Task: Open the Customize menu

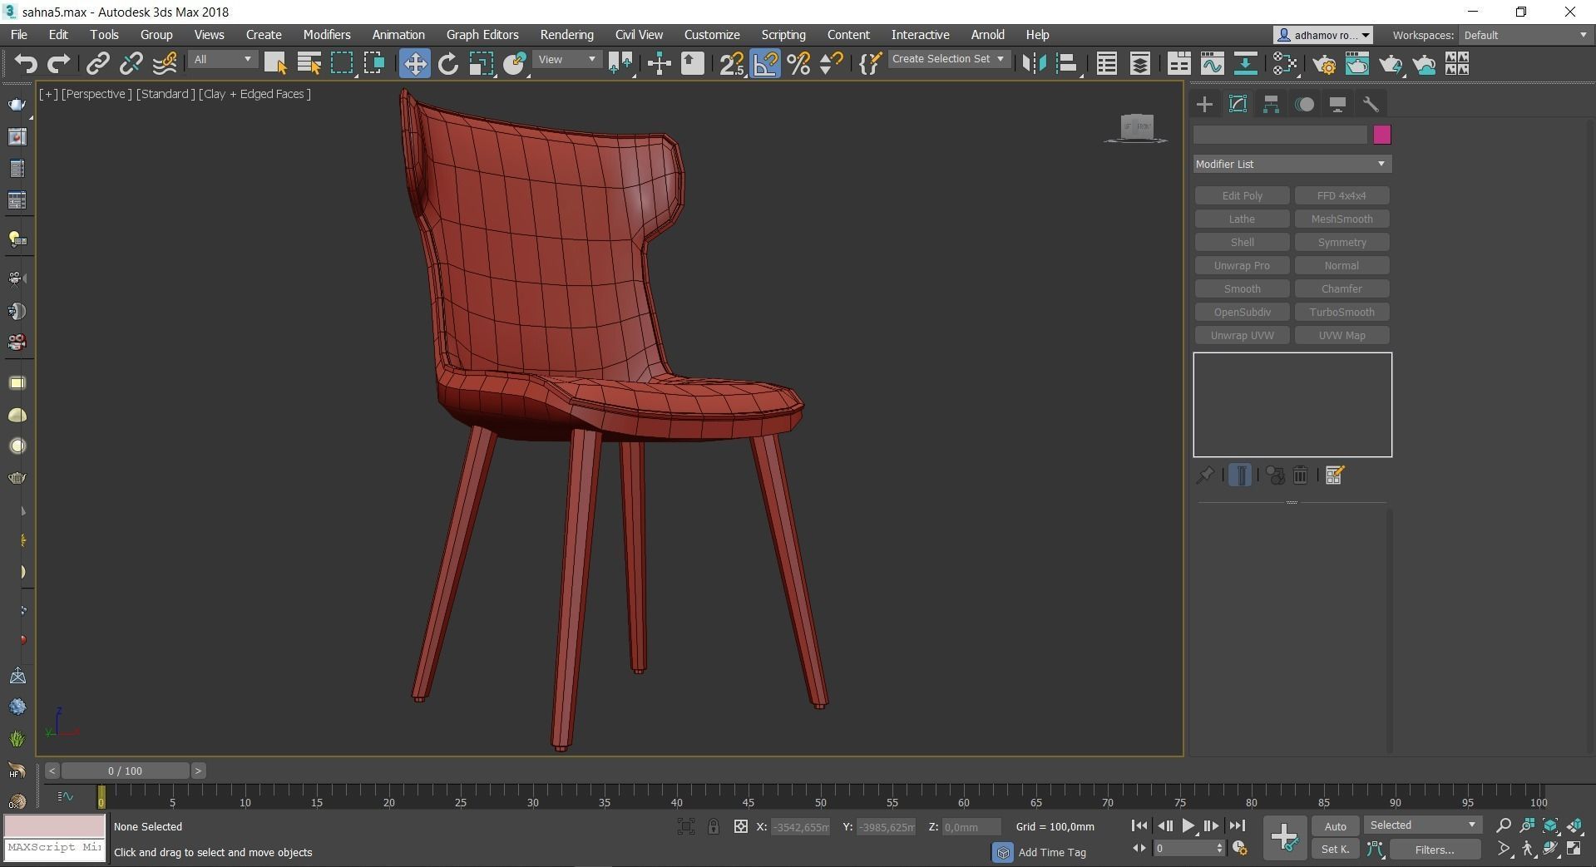Action: coord(712,35)
